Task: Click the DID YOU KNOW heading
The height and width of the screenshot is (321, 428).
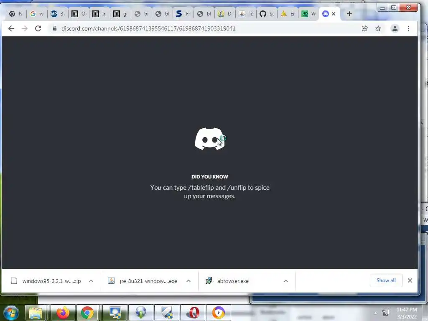Action: point(210,177)
